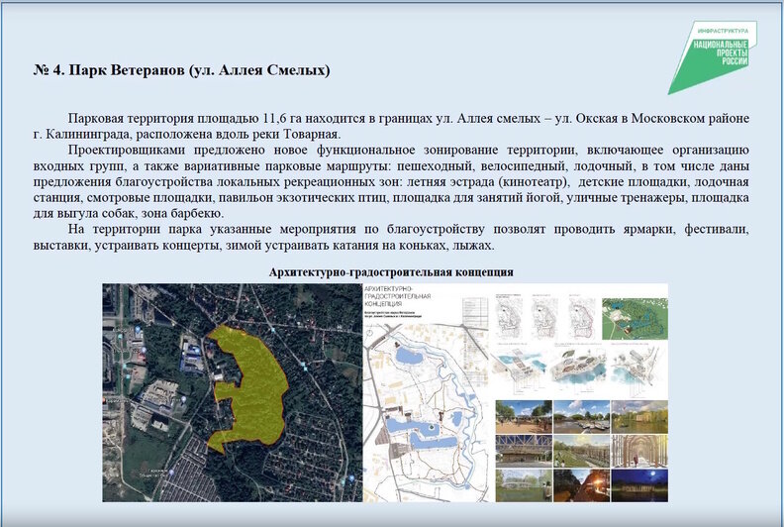Click the rendering of the wooden arched walkway
784x527 pixels.
[639, 451]
